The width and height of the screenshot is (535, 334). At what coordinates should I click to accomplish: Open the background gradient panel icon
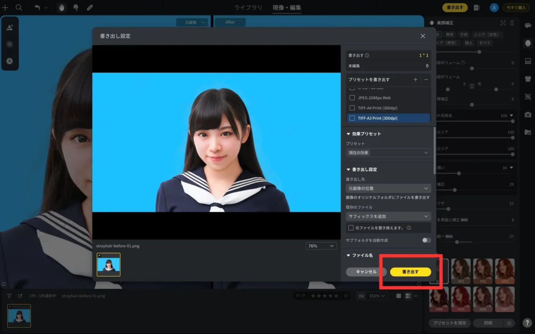(528, 61)
